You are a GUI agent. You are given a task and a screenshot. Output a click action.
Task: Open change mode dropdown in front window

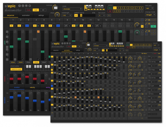(x=157, y=50)
